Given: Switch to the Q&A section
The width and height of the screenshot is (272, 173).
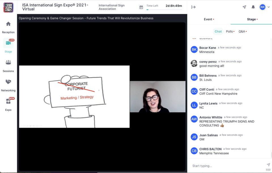Looking at the screenshot, I should pyautogui.click(x=242, y=31).
